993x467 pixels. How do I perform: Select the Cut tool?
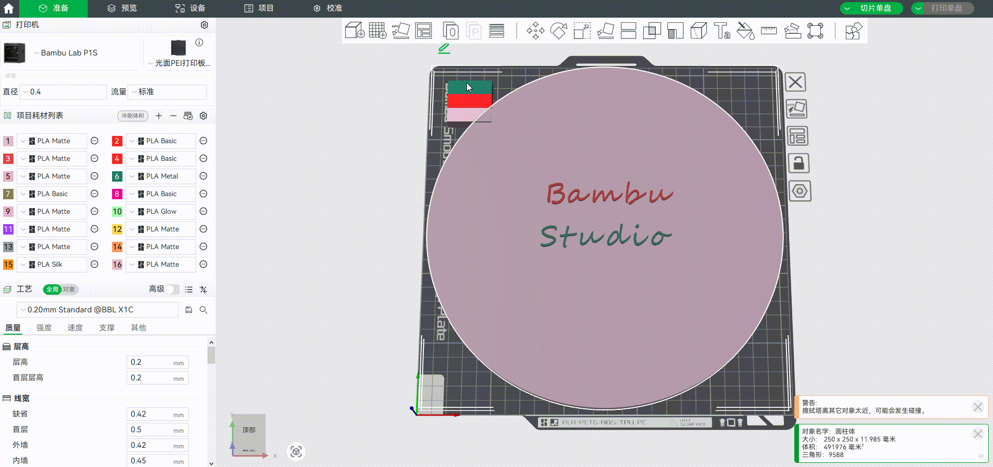click(628, 31)
